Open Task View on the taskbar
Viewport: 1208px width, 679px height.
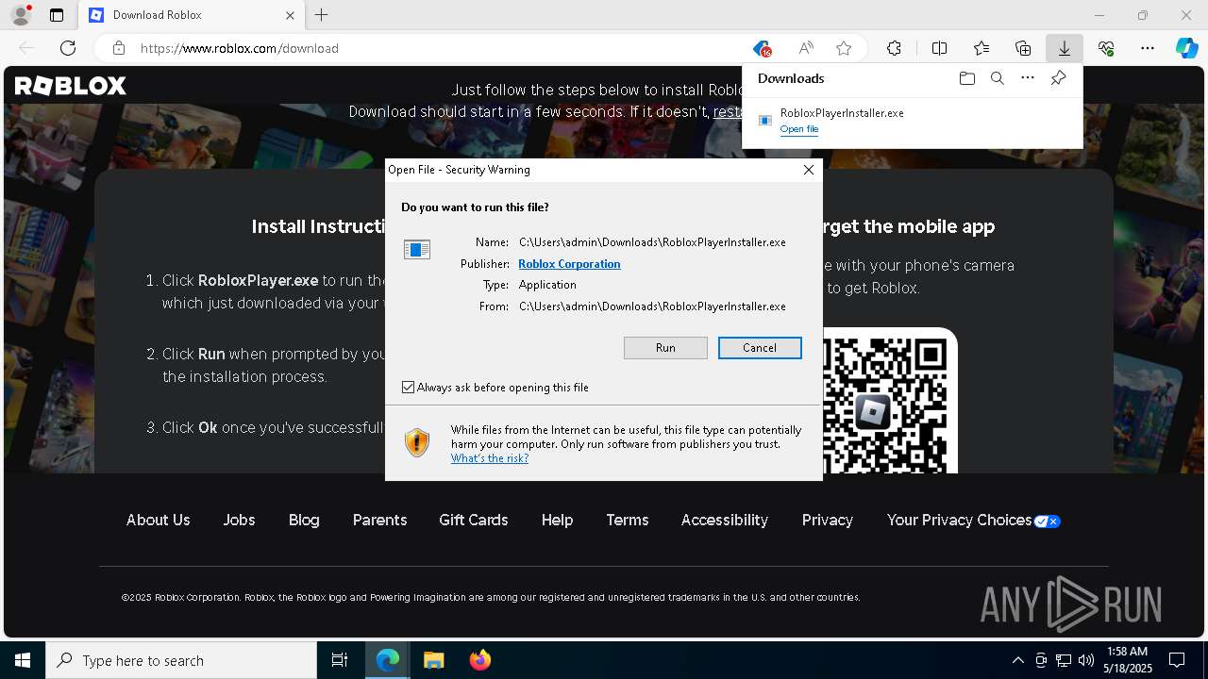[340, 660]
